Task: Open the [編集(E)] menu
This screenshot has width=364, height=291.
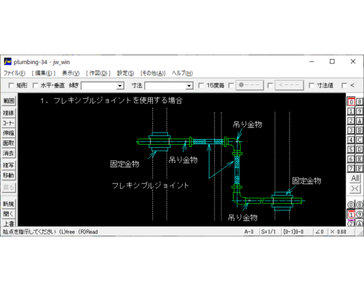Action: click(x=44, y=73)
